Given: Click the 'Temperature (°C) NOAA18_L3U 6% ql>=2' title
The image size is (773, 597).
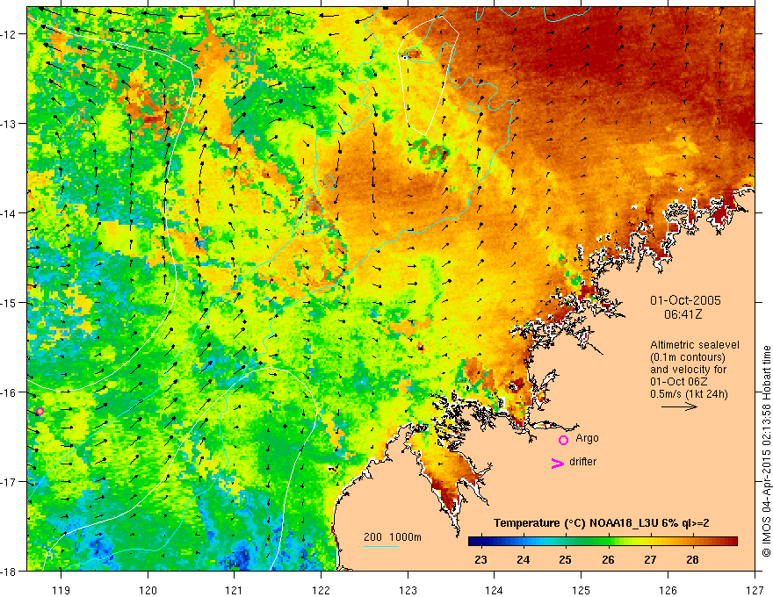Looking at the screenshot, I should point(602,523).
